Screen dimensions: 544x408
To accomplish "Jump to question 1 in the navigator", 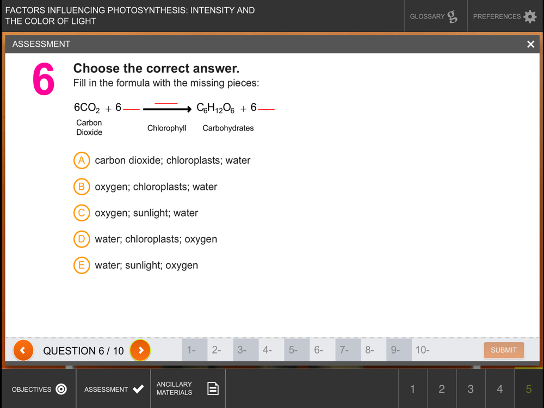I will pyautogui.click(x=194, y=350).
